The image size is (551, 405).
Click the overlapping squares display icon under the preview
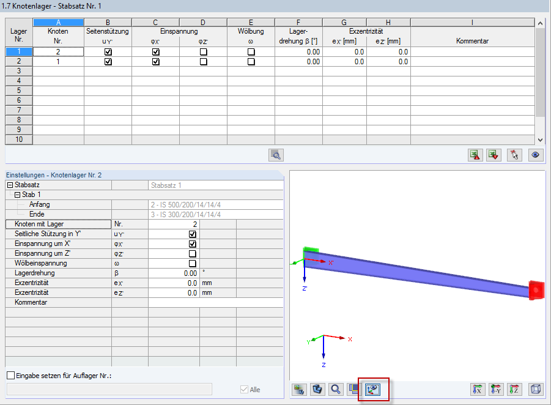pyautogui.click(x=354, y=389)
